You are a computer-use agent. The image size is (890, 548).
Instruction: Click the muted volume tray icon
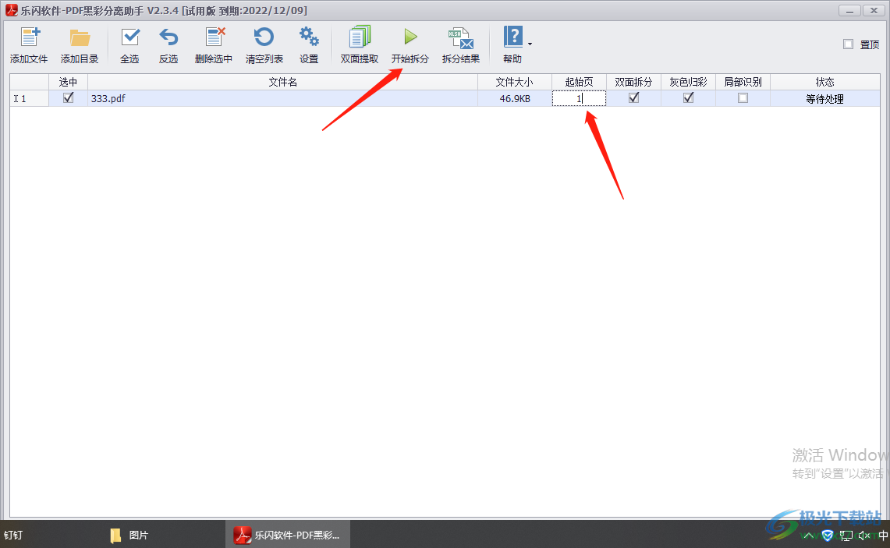tap(864, 535)
